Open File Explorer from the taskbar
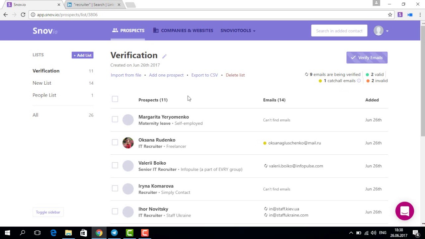 [x=68, y=233]
